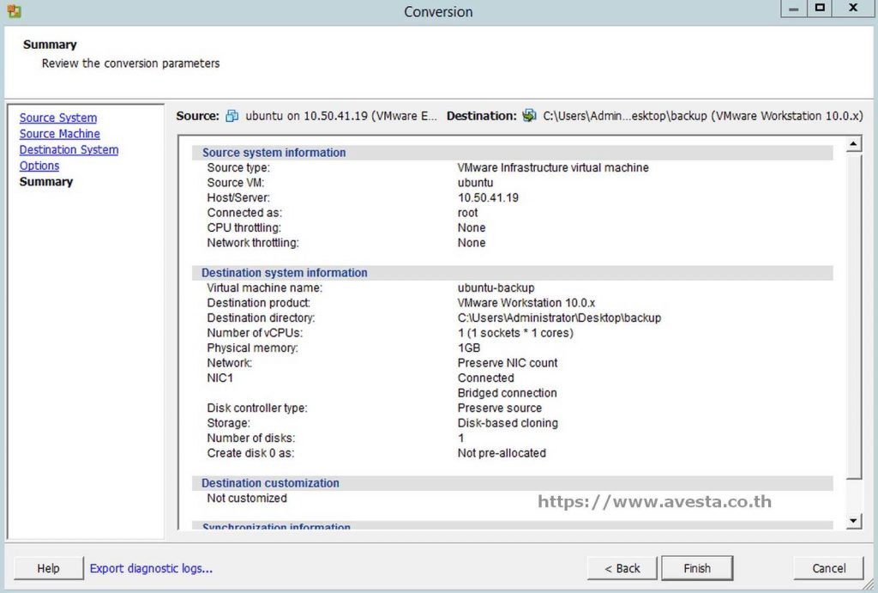Close the Conversion window
878x593 pixels.
click(853, 9)
